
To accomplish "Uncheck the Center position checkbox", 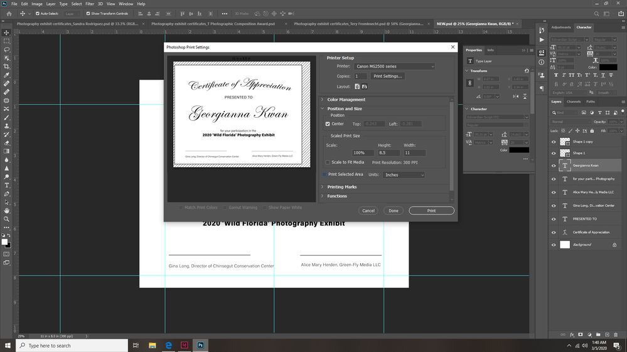I will tap(328, 124).
